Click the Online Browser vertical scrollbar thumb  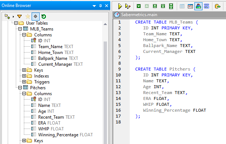click(x=105, y=92)
